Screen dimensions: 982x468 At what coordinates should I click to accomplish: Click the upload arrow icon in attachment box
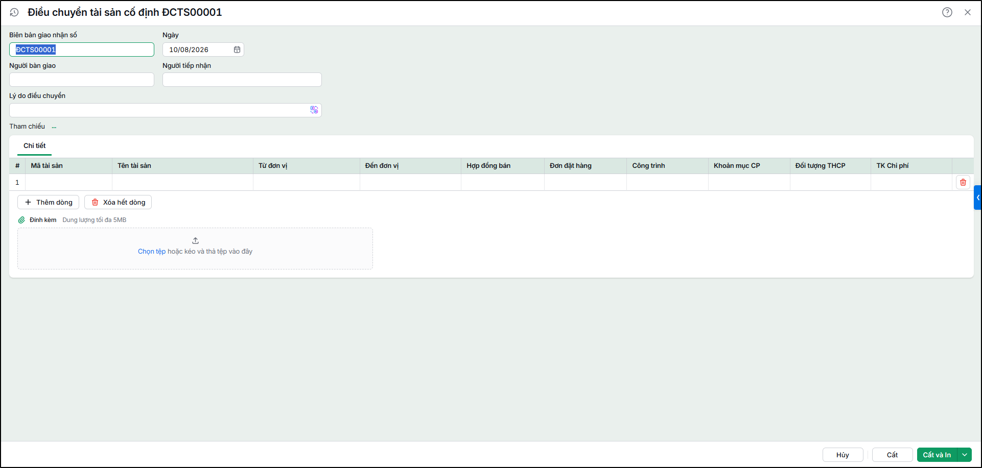click(x=195, y=240)
